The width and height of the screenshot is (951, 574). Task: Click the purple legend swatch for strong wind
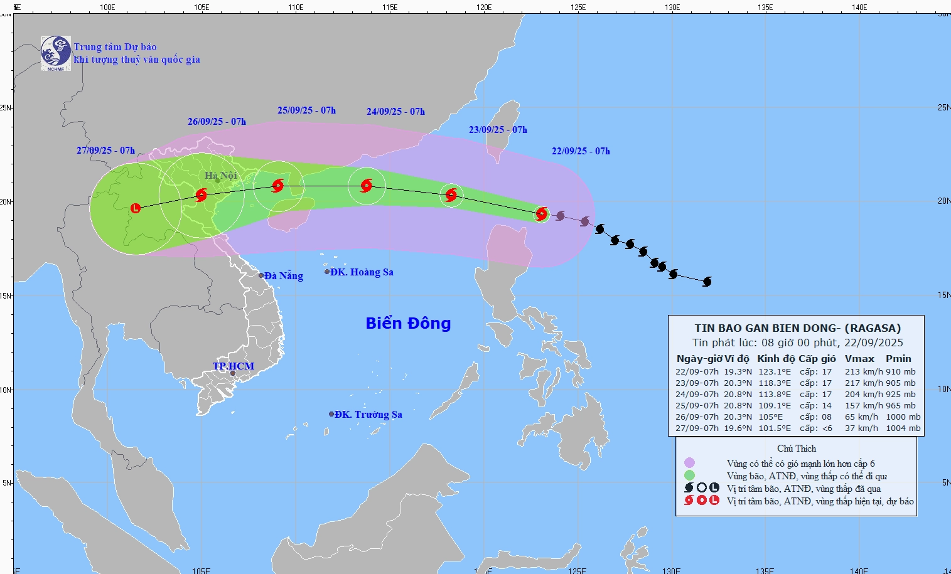690,463
